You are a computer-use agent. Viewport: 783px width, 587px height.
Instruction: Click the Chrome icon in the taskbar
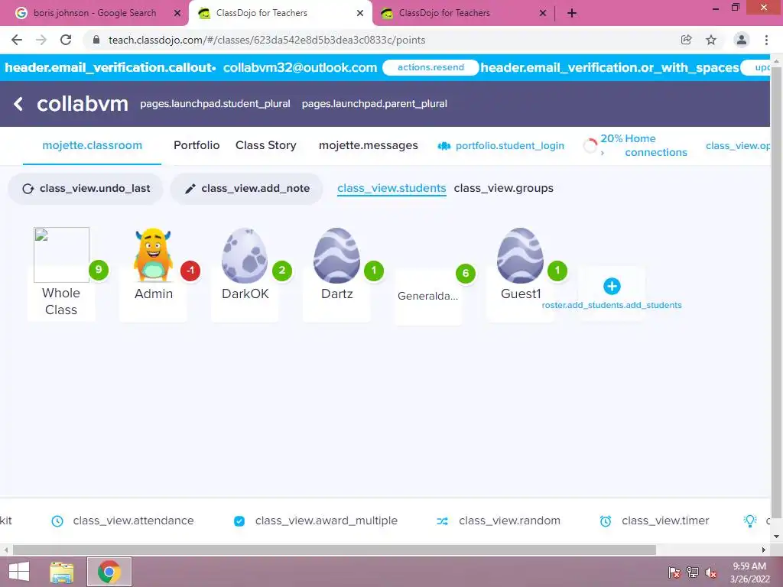pos(109,572)
